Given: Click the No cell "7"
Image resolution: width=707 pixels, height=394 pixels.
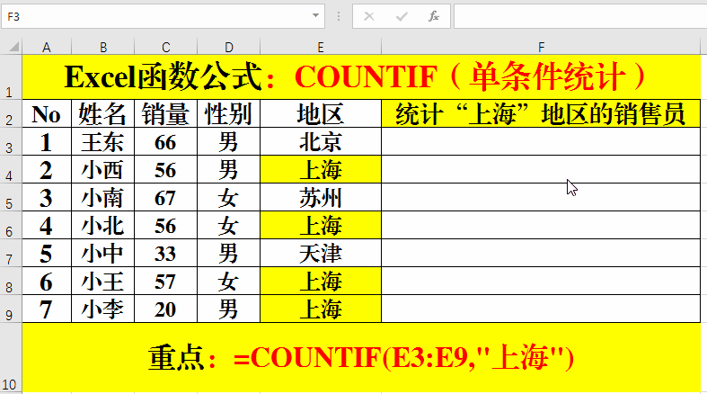Looking at the screenshot, I should tap(47, 309).
